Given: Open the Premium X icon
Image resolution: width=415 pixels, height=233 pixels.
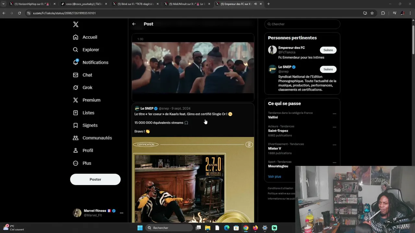Looking at the screenshot, I should (76, 100).
